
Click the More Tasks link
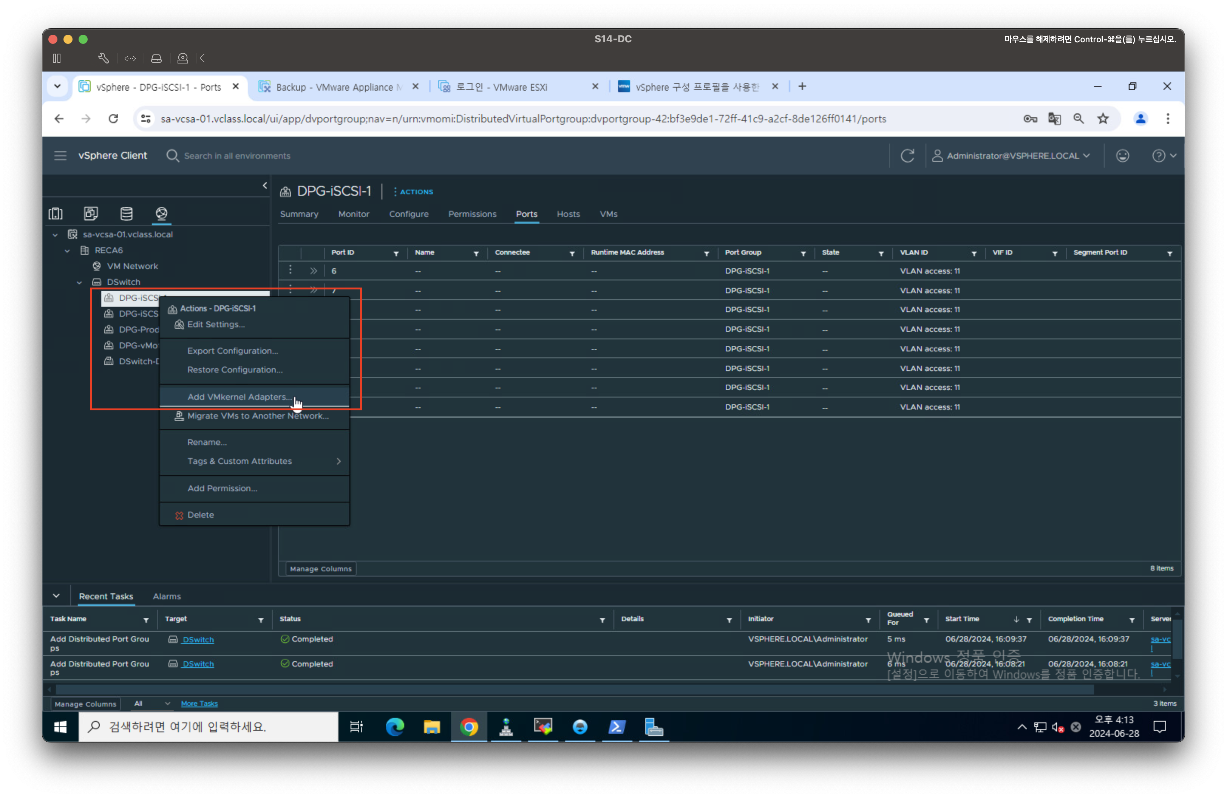(199, 704)
